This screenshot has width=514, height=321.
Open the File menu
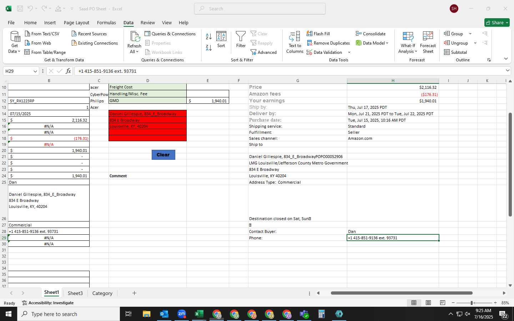[x=11, y=22]
